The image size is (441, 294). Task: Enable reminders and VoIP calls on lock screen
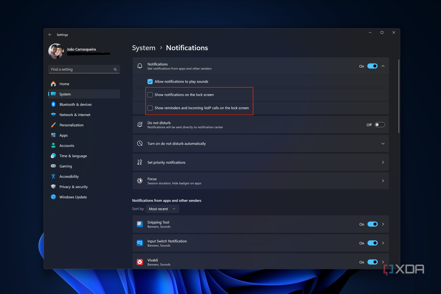click(x=150, y=108)
